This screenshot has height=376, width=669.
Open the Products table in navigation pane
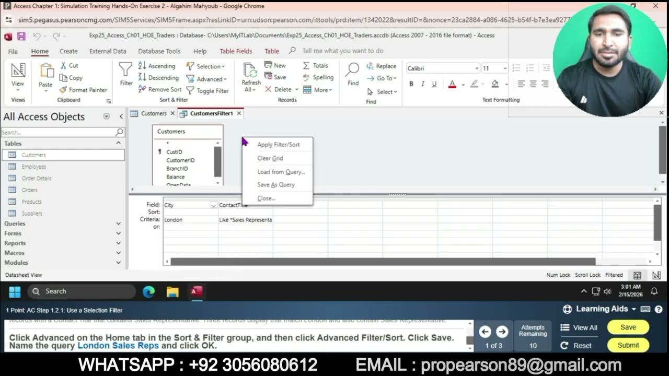coord(31,202)
